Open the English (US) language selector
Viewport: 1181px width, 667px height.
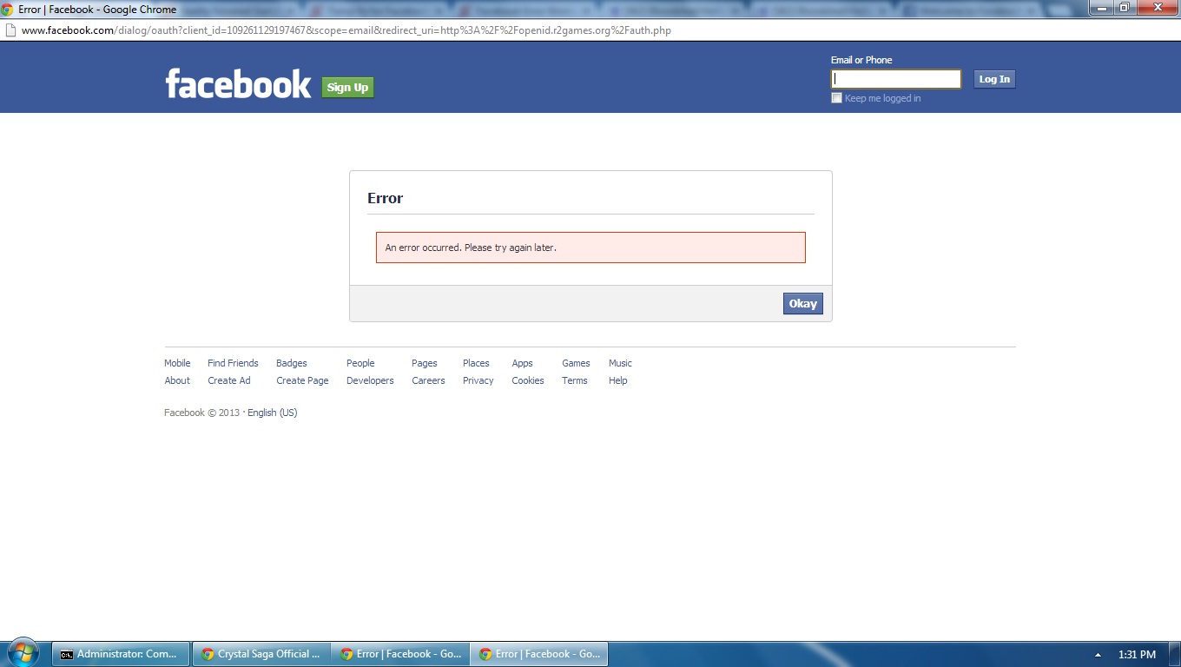tap(272, 413)
